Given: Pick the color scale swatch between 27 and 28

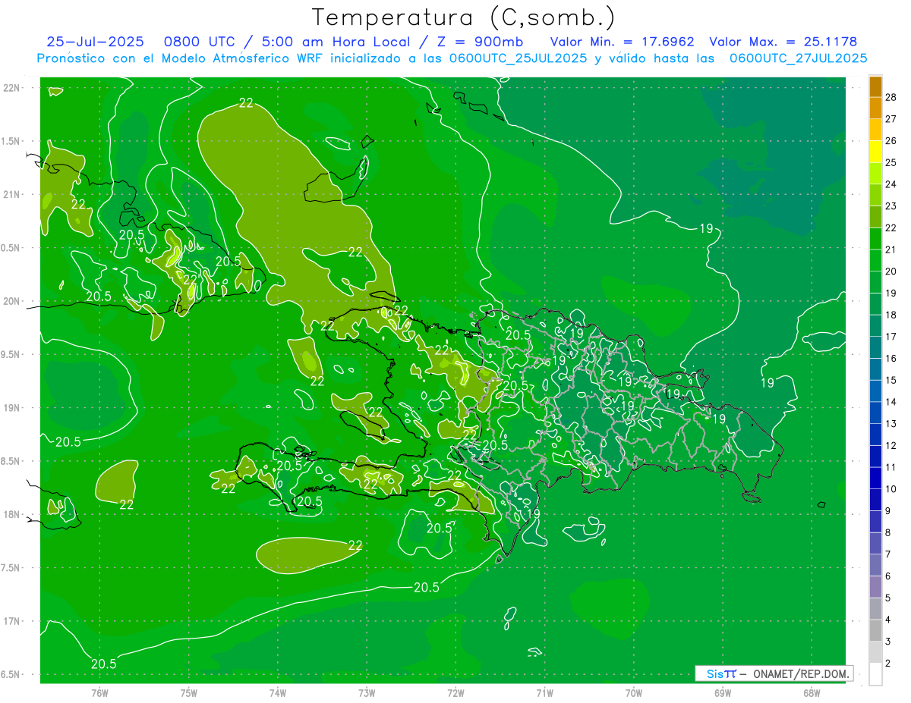Looking at the screenshot, I should [x=875, y=108].
